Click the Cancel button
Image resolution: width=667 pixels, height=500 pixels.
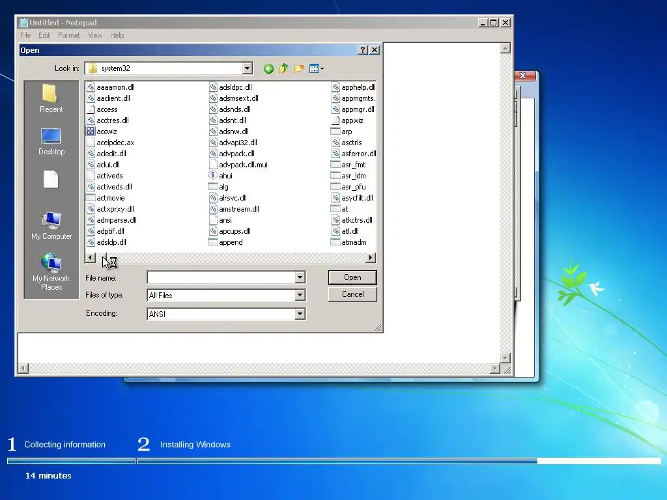coord(352,294)
